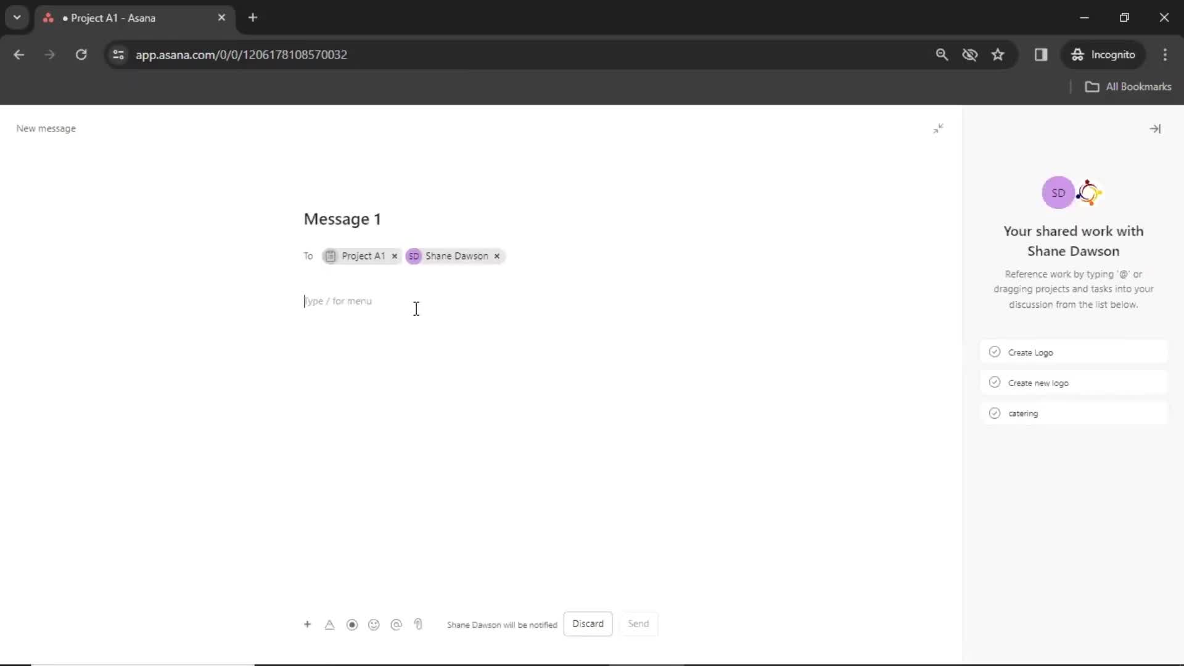Click the text formatting icon in toolbar
This screenshot has width=1184, height=666.
[329, 625]
